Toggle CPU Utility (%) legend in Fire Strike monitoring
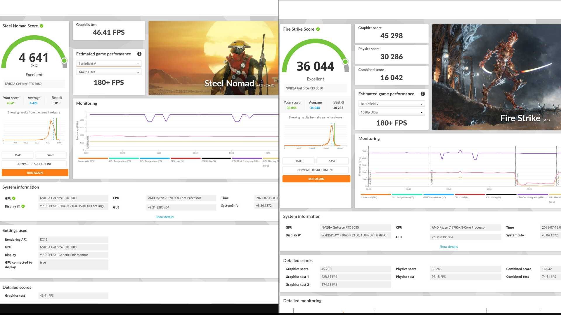Viewport: 561px width, 315px height. click(x=501, y=196)
